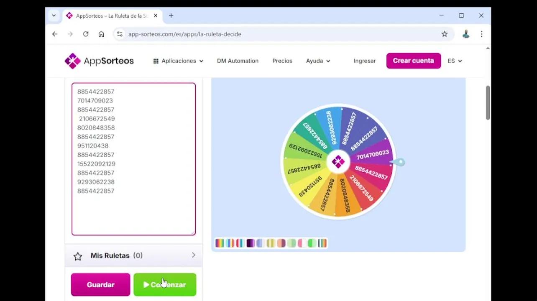The width and height of the screenshot is (537, 301).
Task: Open DM Automation page
Action: tap(238, 61)
